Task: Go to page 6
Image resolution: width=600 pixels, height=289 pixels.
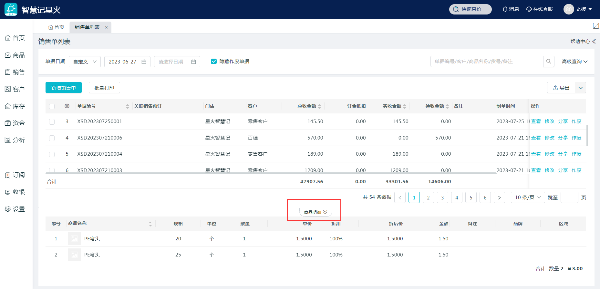Action: (x=485, y=197)
